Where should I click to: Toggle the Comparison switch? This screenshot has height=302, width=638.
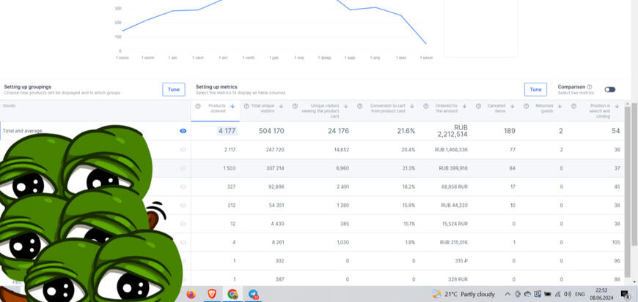609,90
